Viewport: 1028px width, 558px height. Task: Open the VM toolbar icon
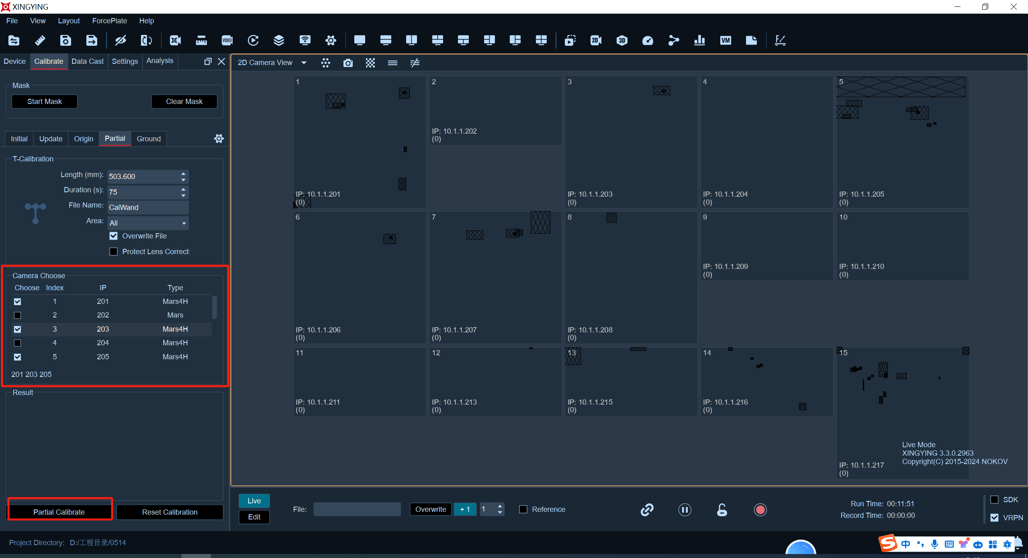pyautogui.click(x=726, y=40)
